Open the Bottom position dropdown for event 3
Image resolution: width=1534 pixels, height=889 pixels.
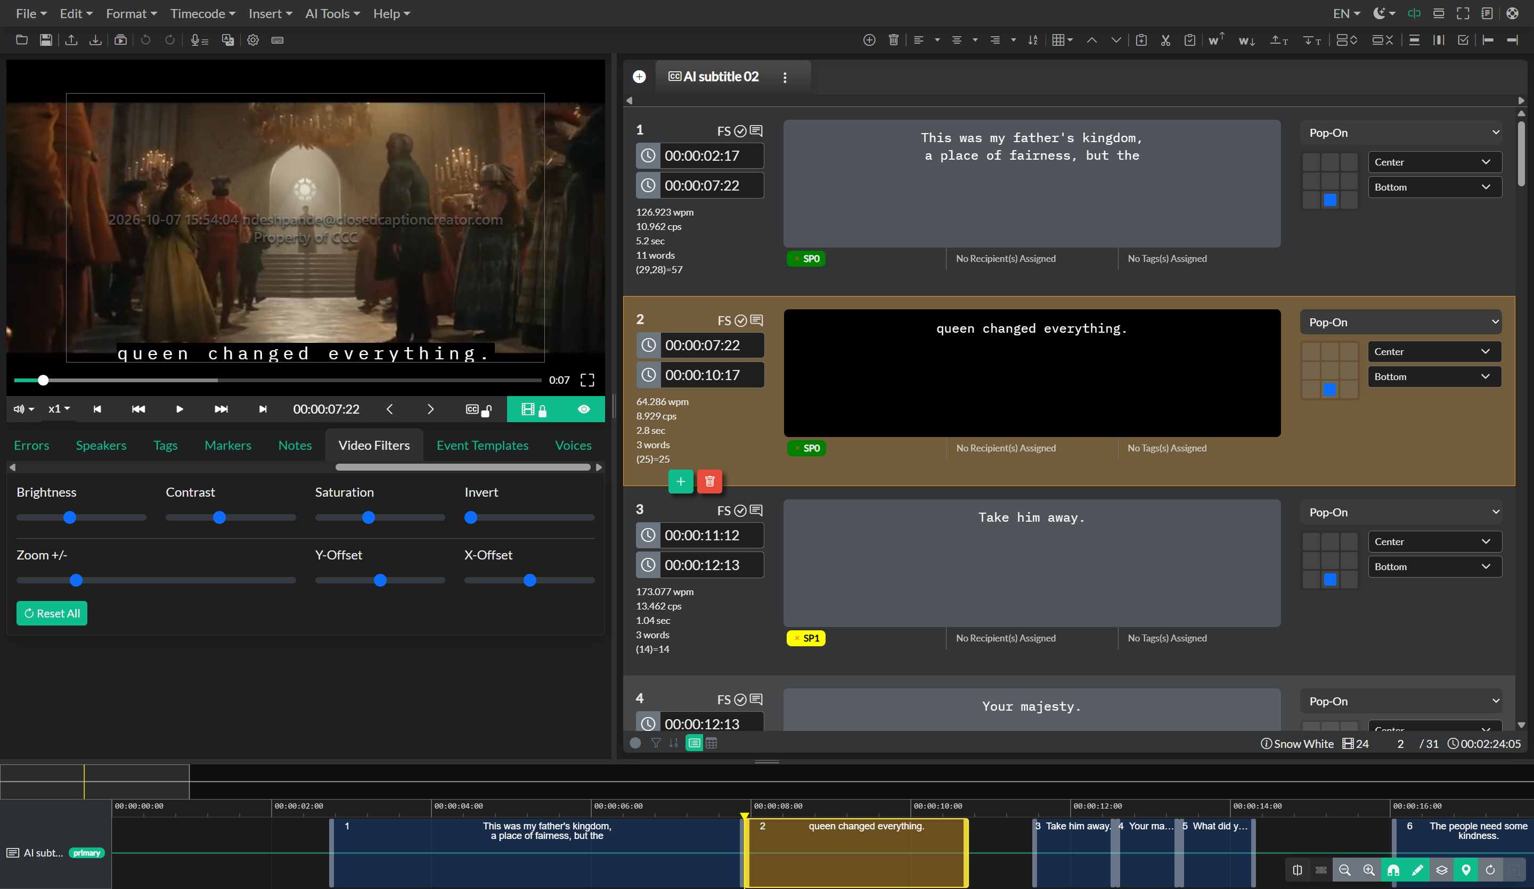1435,566
